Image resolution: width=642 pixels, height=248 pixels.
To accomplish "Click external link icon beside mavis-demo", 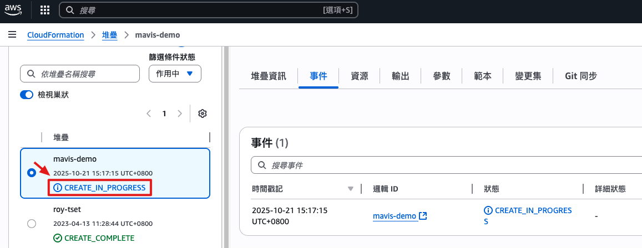I will point(423,216).
